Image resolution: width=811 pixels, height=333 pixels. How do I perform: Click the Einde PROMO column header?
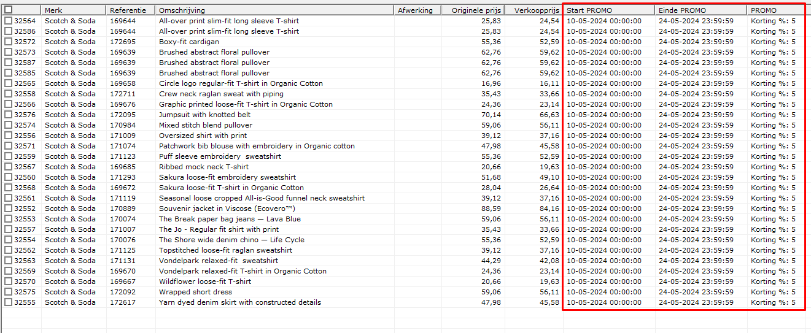[701, 10]
